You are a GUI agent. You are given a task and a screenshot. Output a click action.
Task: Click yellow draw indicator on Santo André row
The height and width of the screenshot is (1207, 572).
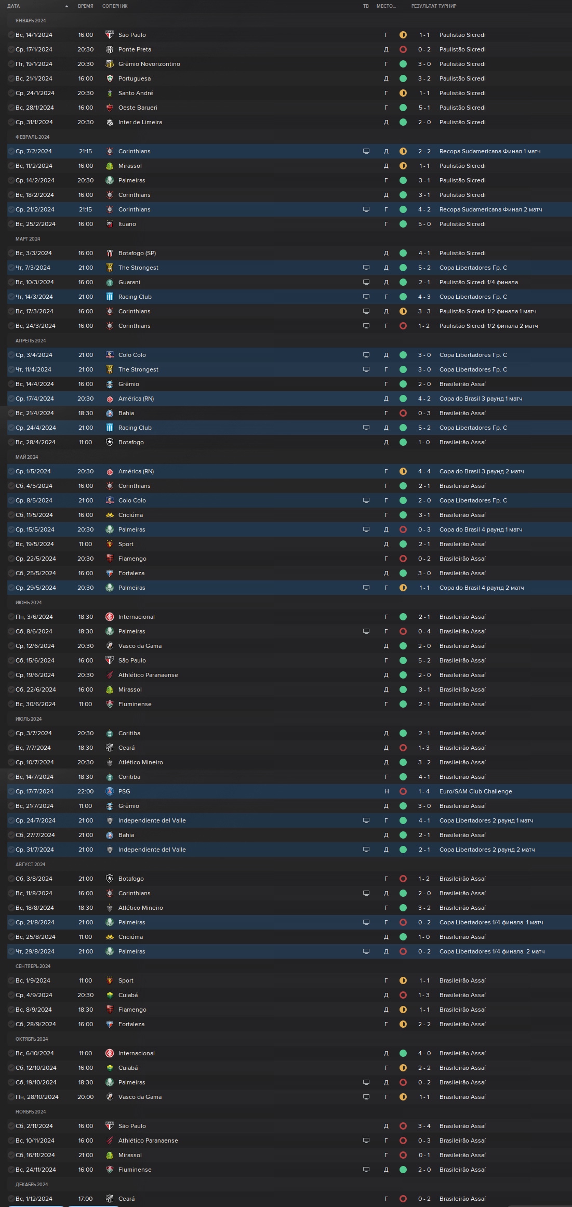(x=403, y=93)
